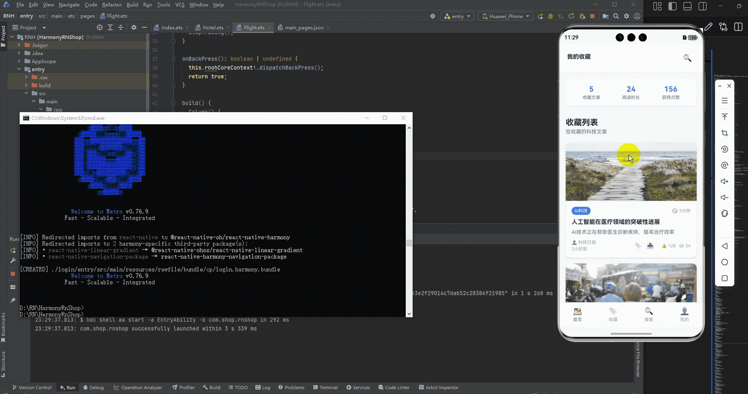Click emulator home circle button
748x394 pixels.
(724, 262)
